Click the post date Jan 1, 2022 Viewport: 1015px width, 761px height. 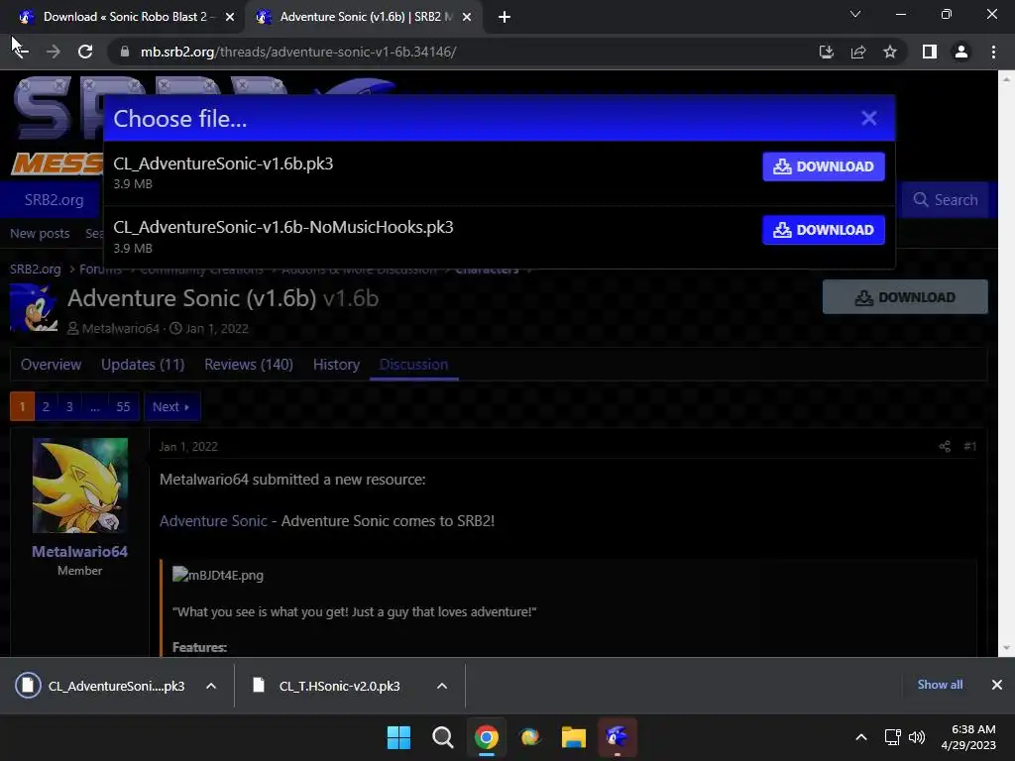tap(188, 447)
